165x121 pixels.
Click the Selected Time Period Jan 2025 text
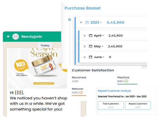[122, 96]
